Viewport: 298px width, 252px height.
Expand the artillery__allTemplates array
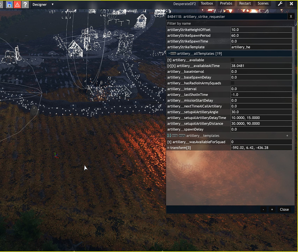tap(169, 54)
